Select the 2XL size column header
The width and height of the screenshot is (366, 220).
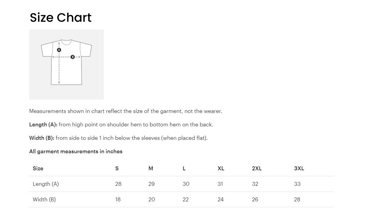click(257, 168)
